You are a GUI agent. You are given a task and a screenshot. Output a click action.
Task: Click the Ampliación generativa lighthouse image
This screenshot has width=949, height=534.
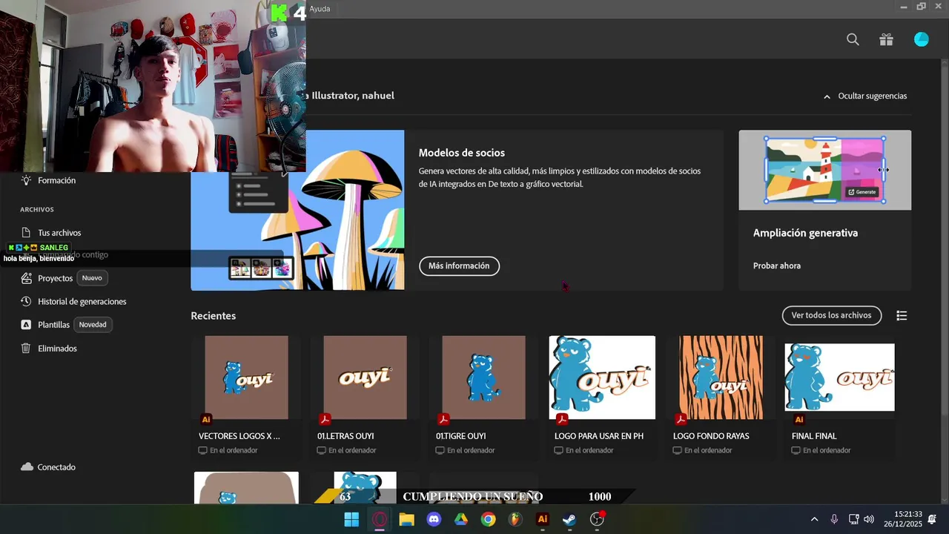(825, 170)
